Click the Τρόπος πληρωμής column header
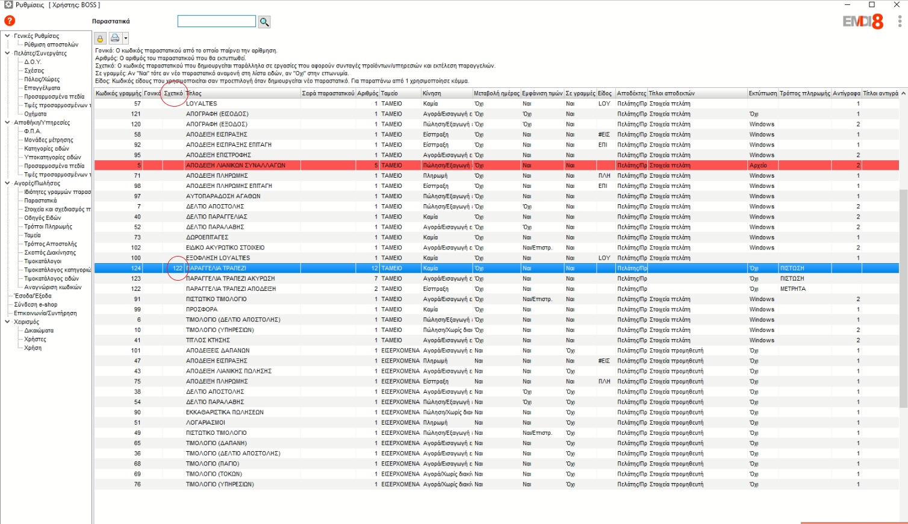Viewport: 908px width, 524px height. point(805,93)
